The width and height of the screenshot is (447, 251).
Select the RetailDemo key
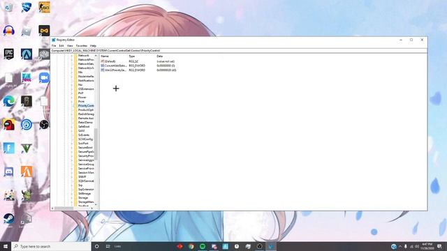click(x=85, y=123)
